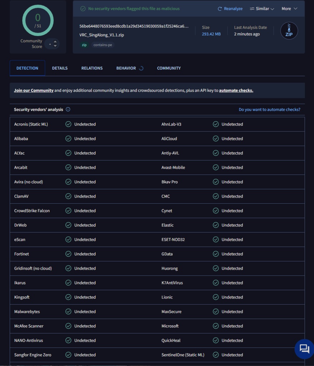Click the Arcabit undetected check icon
The height and width of the screenshot is (366, 314).
(68, 168)
